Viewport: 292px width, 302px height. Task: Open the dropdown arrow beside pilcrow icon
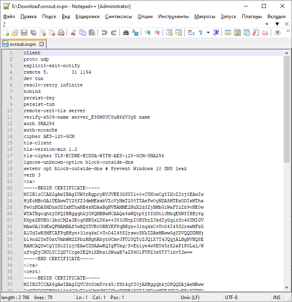[x=208, y=33]
